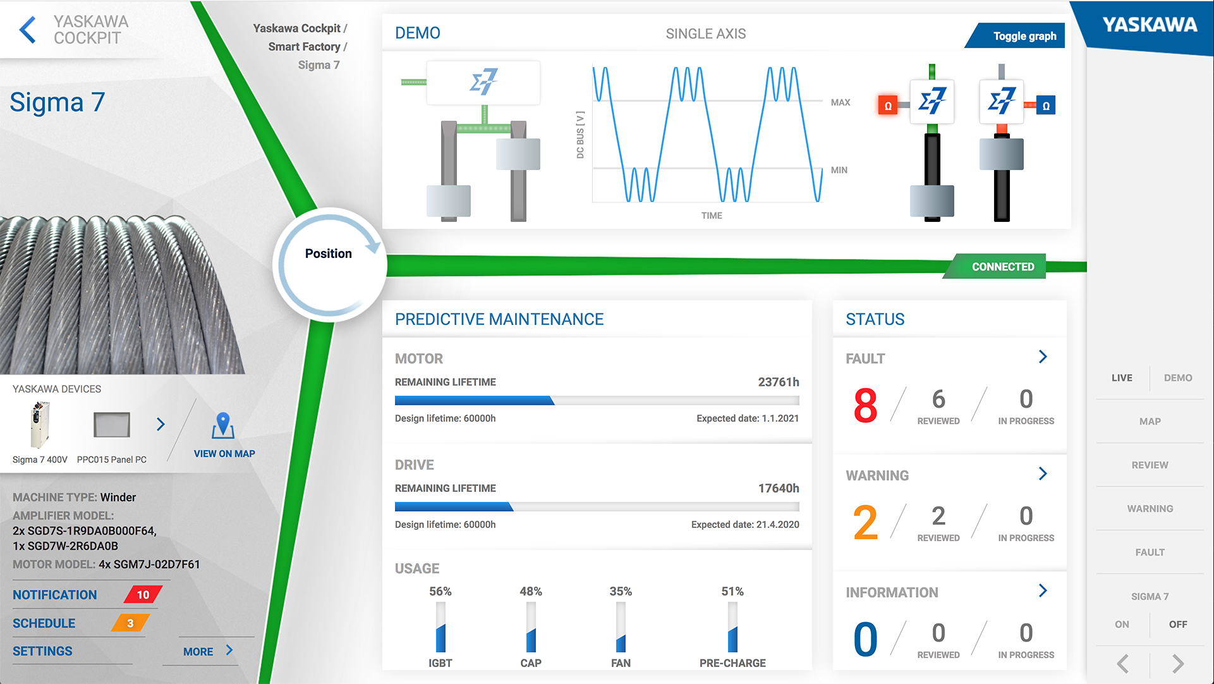This screenshot has height=684, width=1214.
Task: Open the FAULT menu item in right sidebar
Action: (1150, 553)
